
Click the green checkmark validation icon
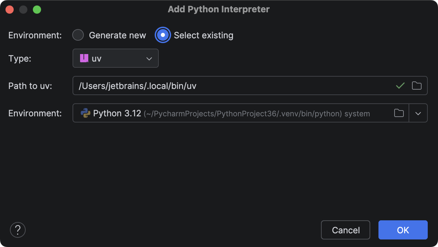pos(400,86)
